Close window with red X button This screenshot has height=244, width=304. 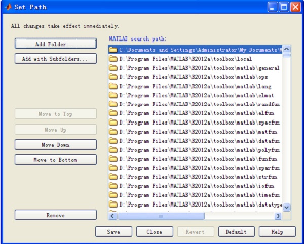[x=295, y=7]
